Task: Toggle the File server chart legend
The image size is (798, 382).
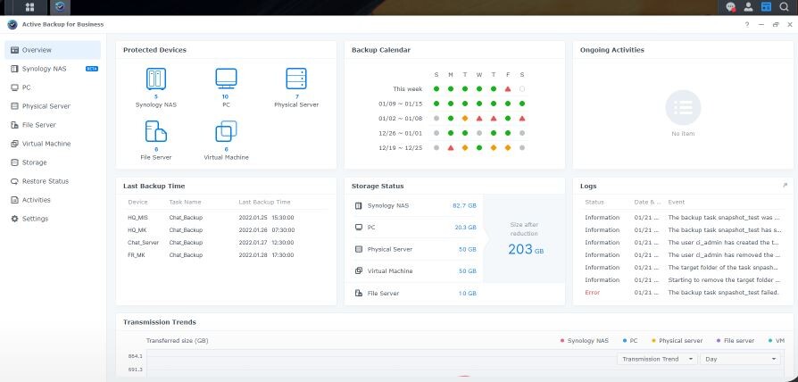Action: [735, 341]
